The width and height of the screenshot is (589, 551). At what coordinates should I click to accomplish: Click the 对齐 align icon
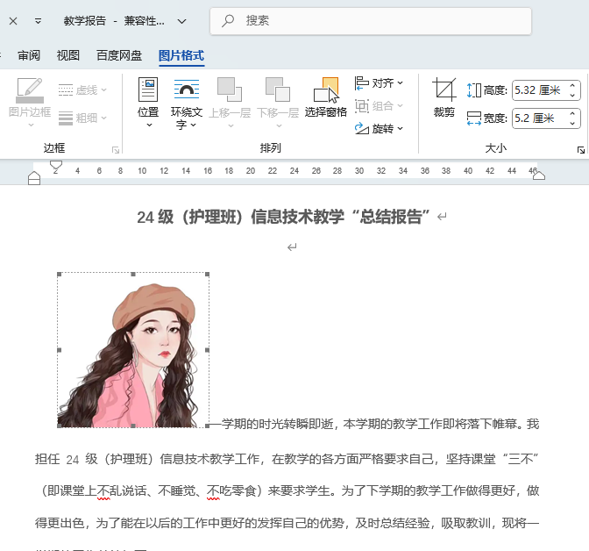[361, 83]
